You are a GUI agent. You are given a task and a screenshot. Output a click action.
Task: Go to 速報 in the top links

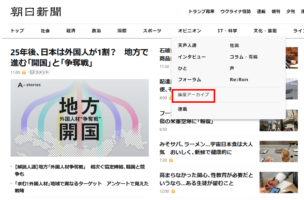pos(261,12)
